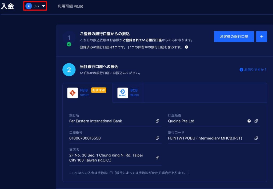273x189 pixels.
Task: Click the 銀行名 label
Action: [74, 115]
